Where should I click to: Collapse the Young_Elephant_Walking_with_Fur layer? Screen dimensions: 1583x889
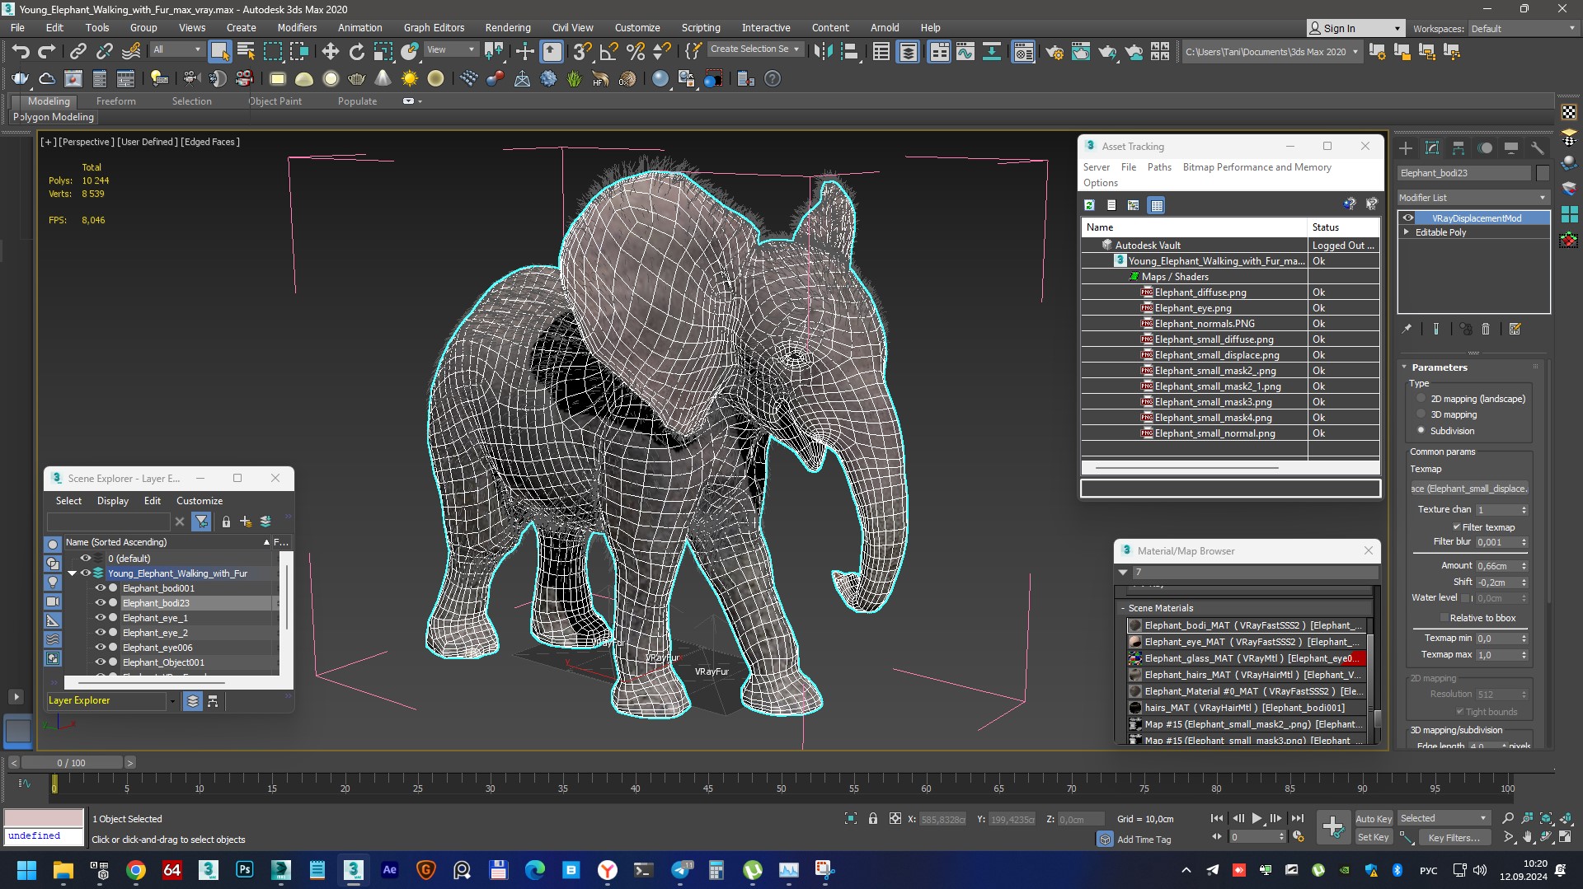(x=72, y=573)
